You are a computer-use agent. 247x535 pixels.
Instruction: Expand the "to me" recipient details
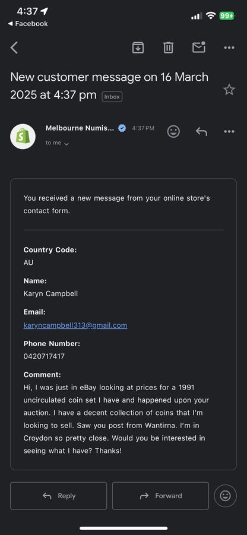coord(58,143)
